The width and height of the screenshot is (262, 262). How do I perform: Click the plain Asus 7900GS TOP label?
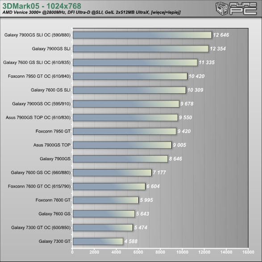pyautogui.click(x=52, y=145)
